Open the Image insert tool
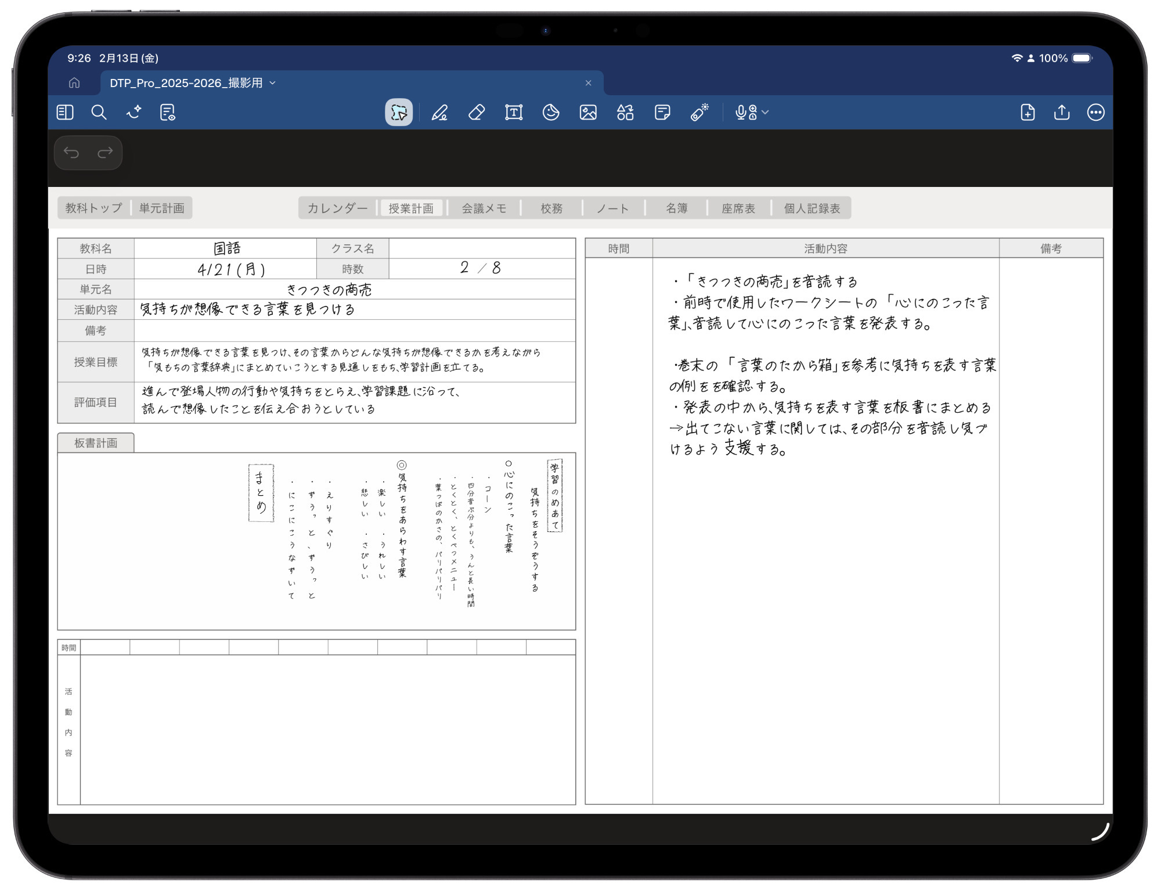 click(588, 113)
